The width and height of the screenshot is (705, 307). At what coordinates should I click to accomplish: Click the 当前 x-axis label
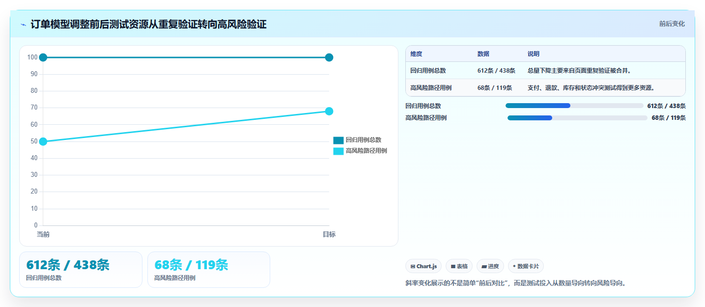(x=43, y=235)
